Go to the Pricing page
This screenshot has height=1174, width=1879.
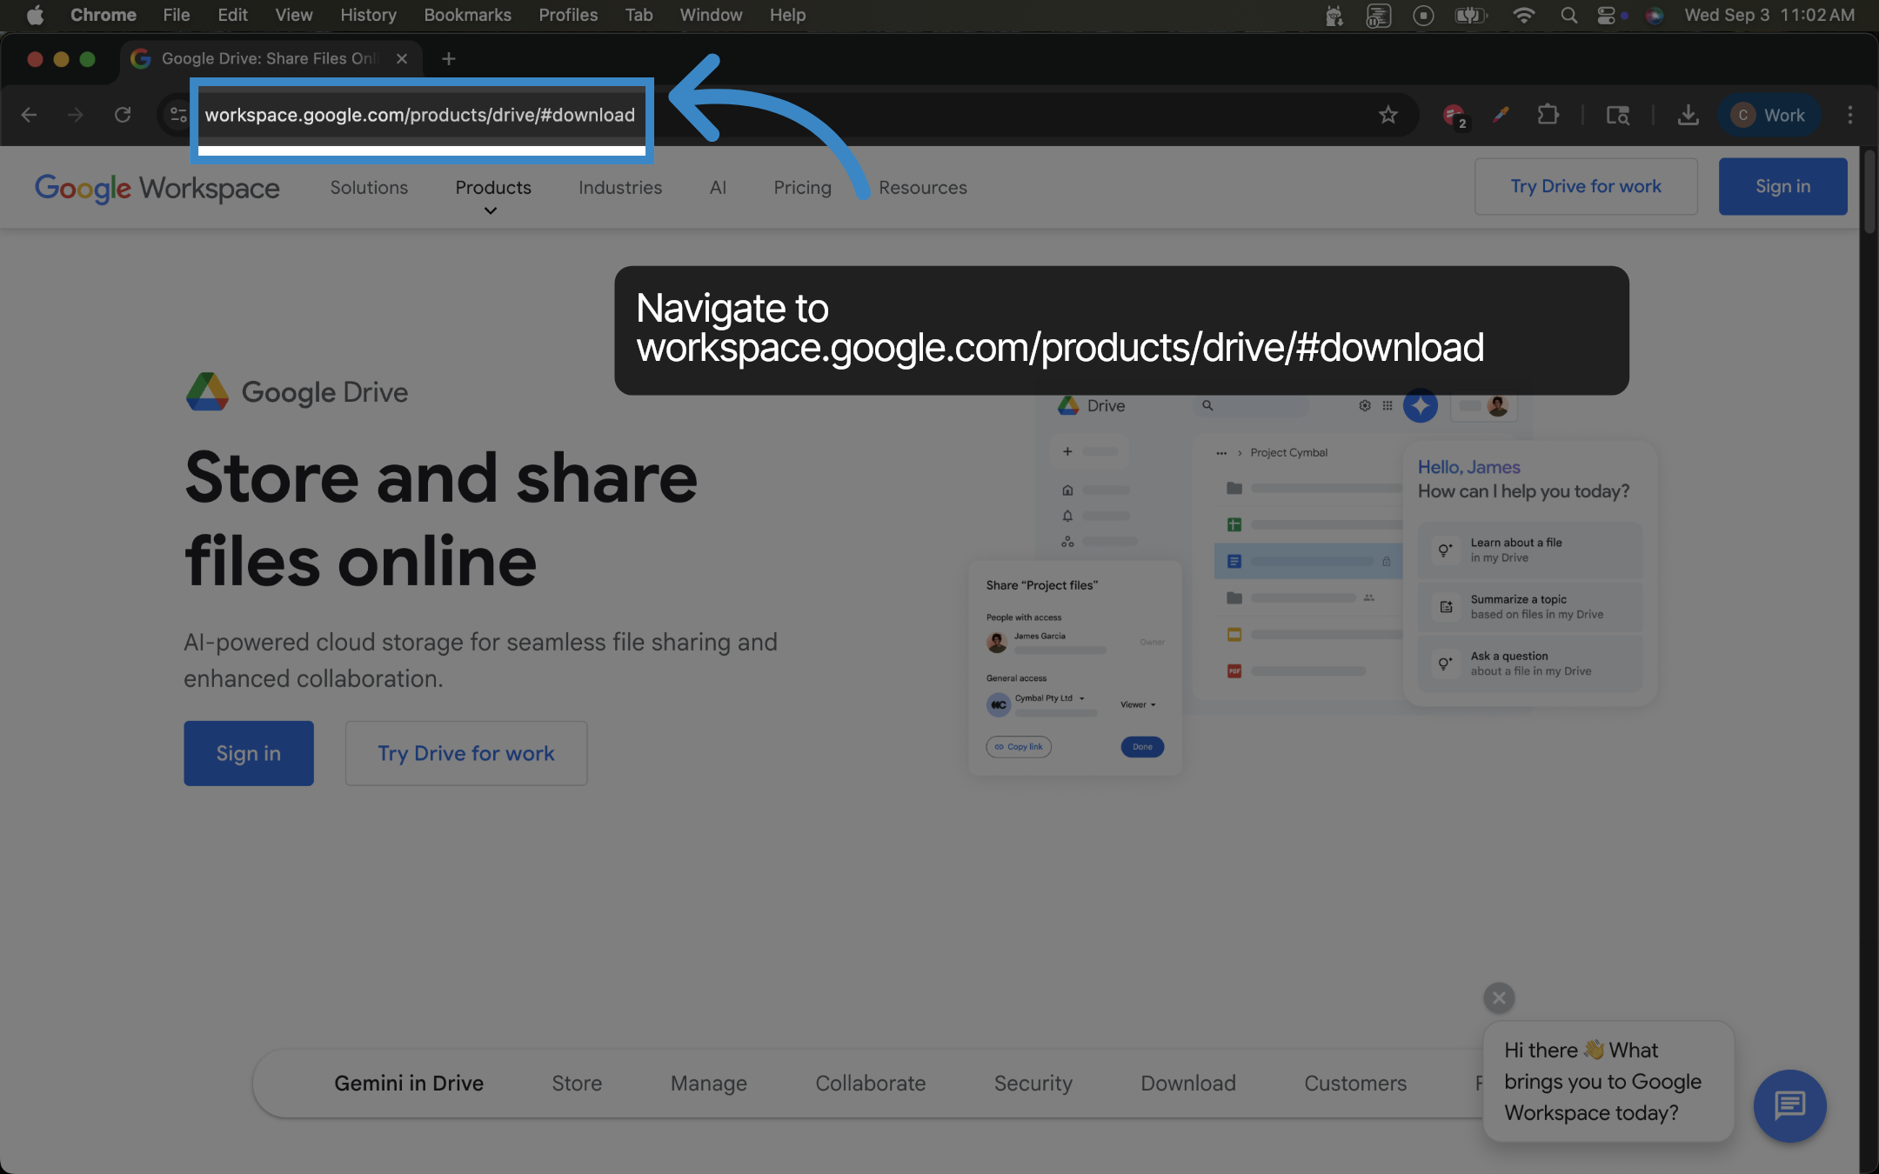tap(803, 187)
